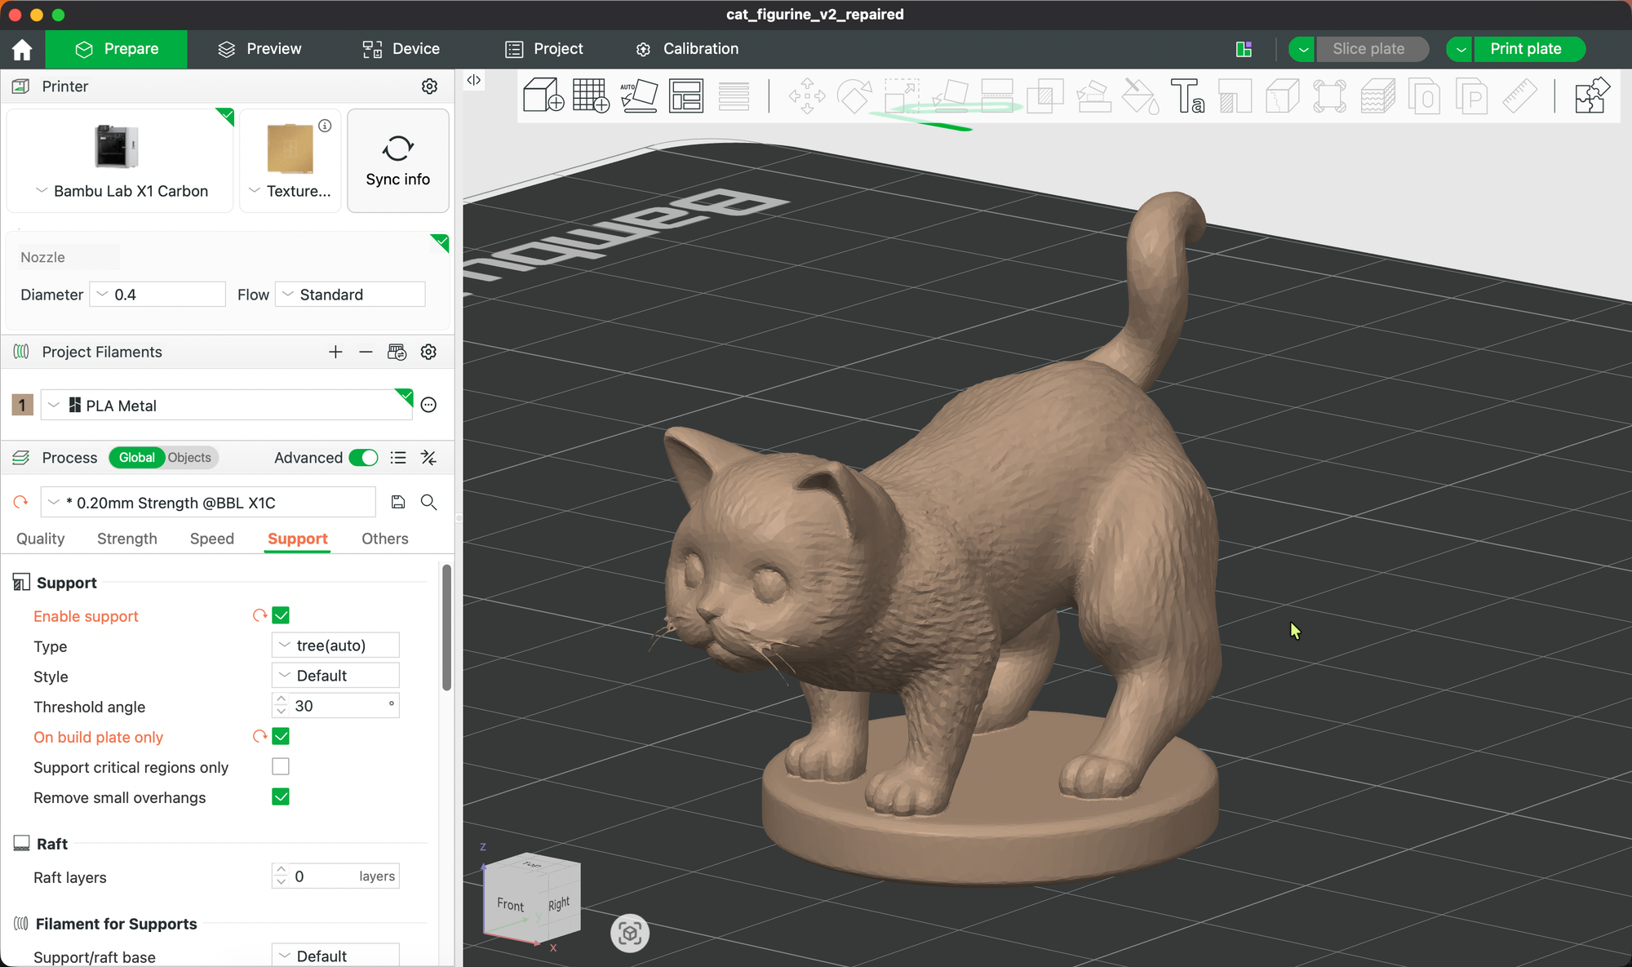Select the Measure tool
This screenshot has width=1632, height=967.
tap(1519, 97)
